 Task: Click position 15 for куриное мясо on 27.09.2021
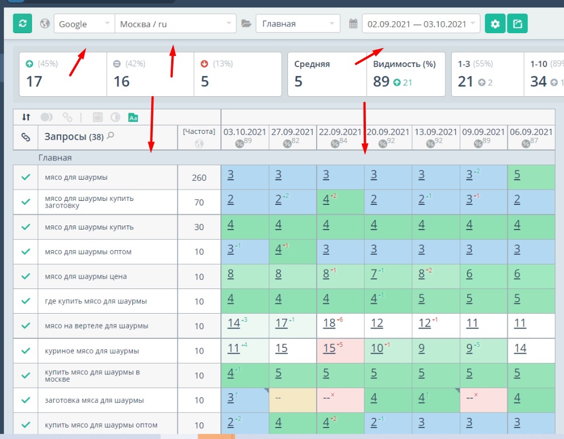coord(281,349)
